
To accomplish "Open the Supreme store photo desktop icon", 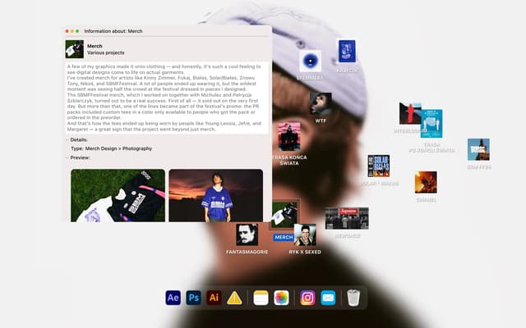I will 347,218.
